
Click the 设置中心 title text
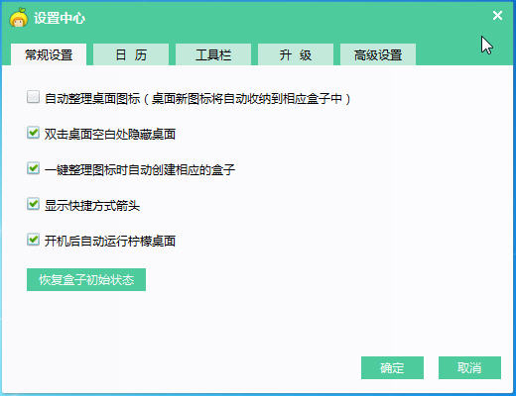click(x=60, y=18)
